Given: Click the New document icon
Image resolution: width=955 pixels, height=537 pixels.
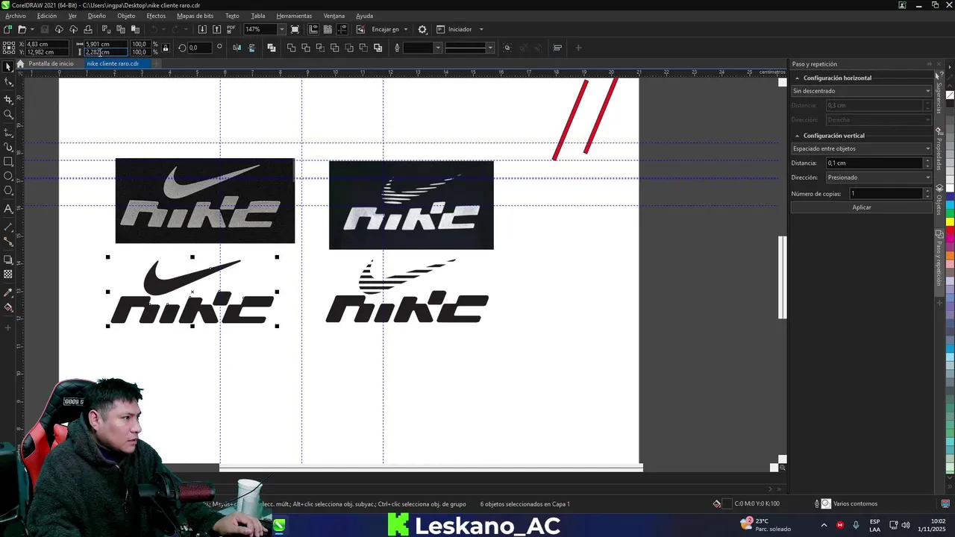Looking at the screenshot, I should [7, 29].
